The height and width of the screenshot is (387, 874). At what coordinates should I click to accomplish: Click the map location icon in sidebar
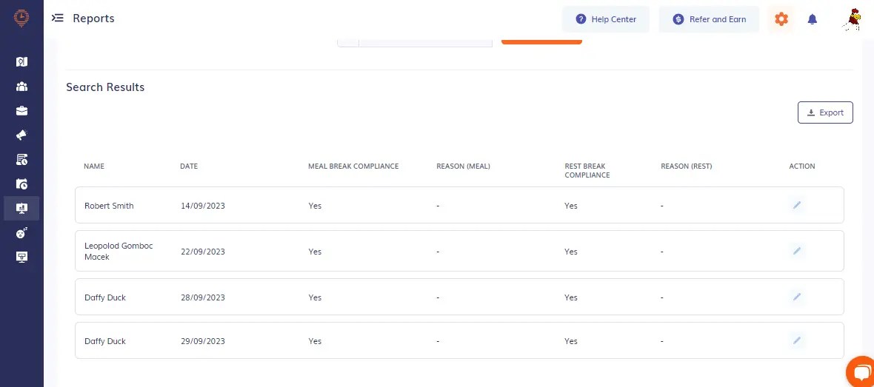[21, 62]
